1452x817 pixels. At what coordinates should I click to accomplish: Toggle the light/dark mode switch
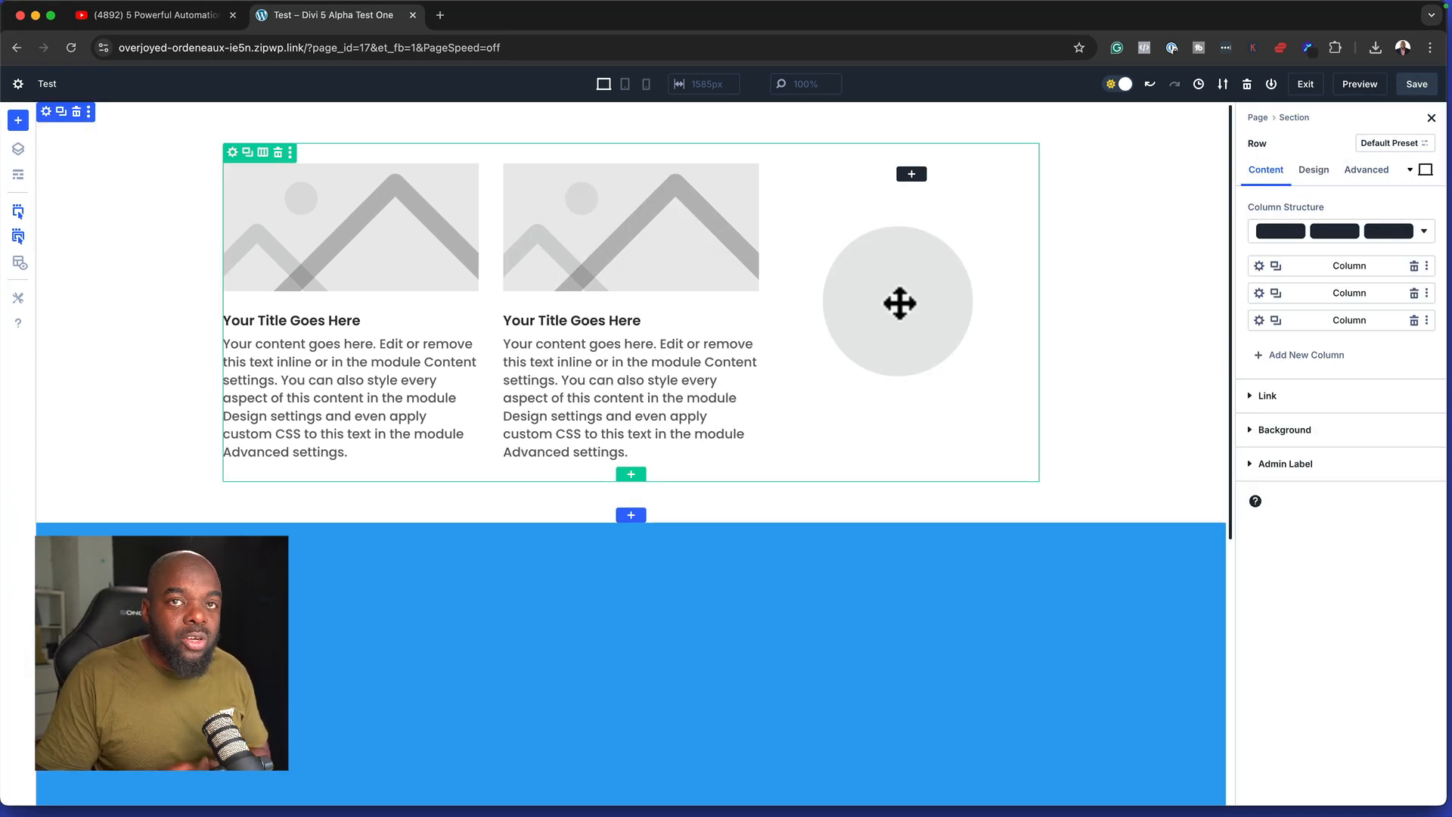1118,84
